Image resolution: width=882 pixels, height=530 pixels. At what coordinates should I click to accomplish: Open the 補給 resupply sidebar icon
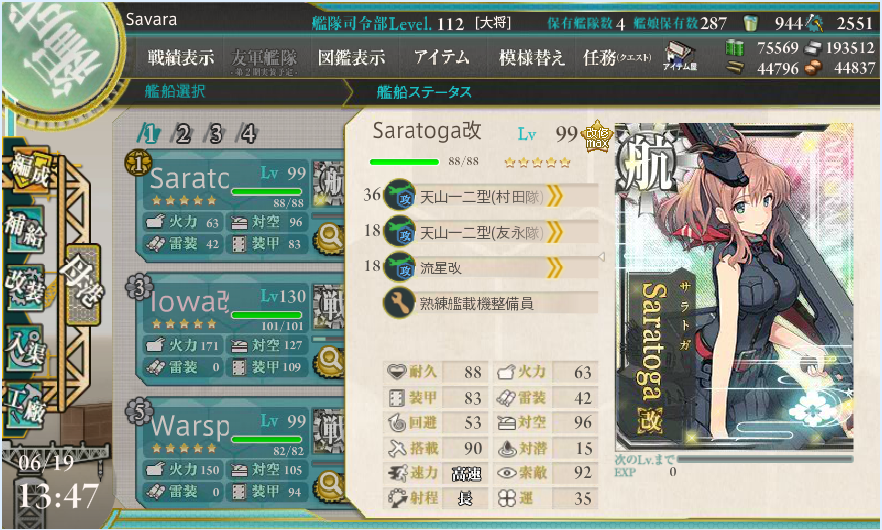24,229
